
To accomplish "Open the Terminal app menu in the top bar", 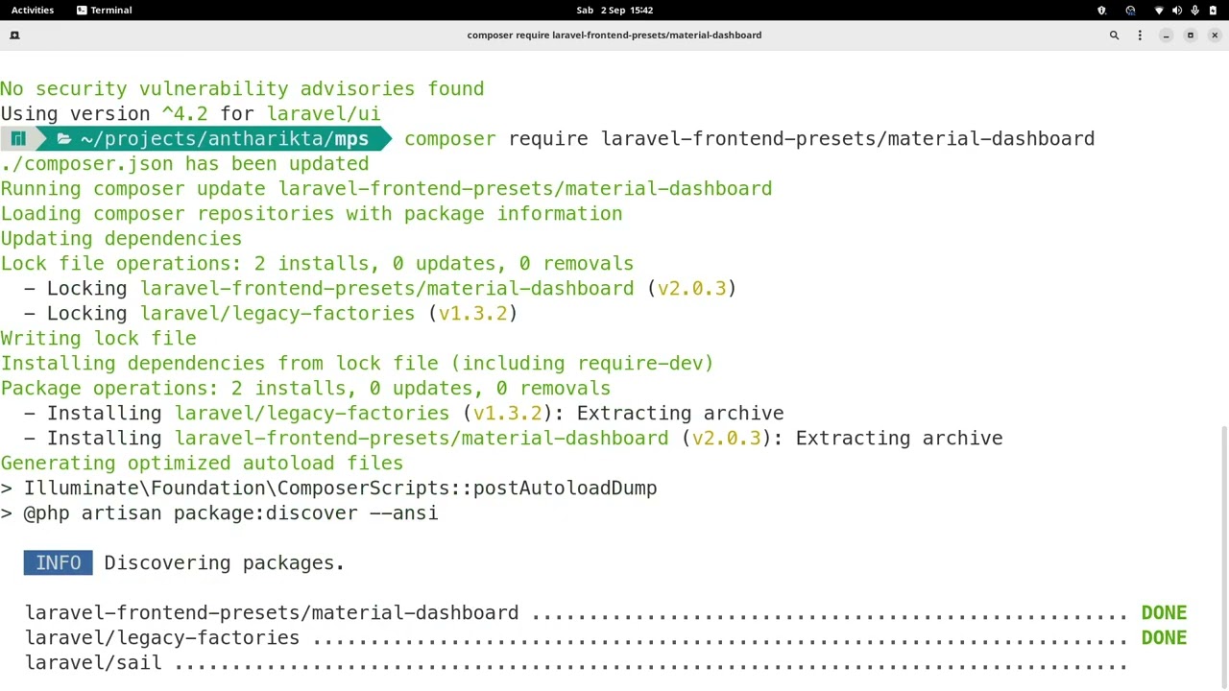I will tap(104, 10).
